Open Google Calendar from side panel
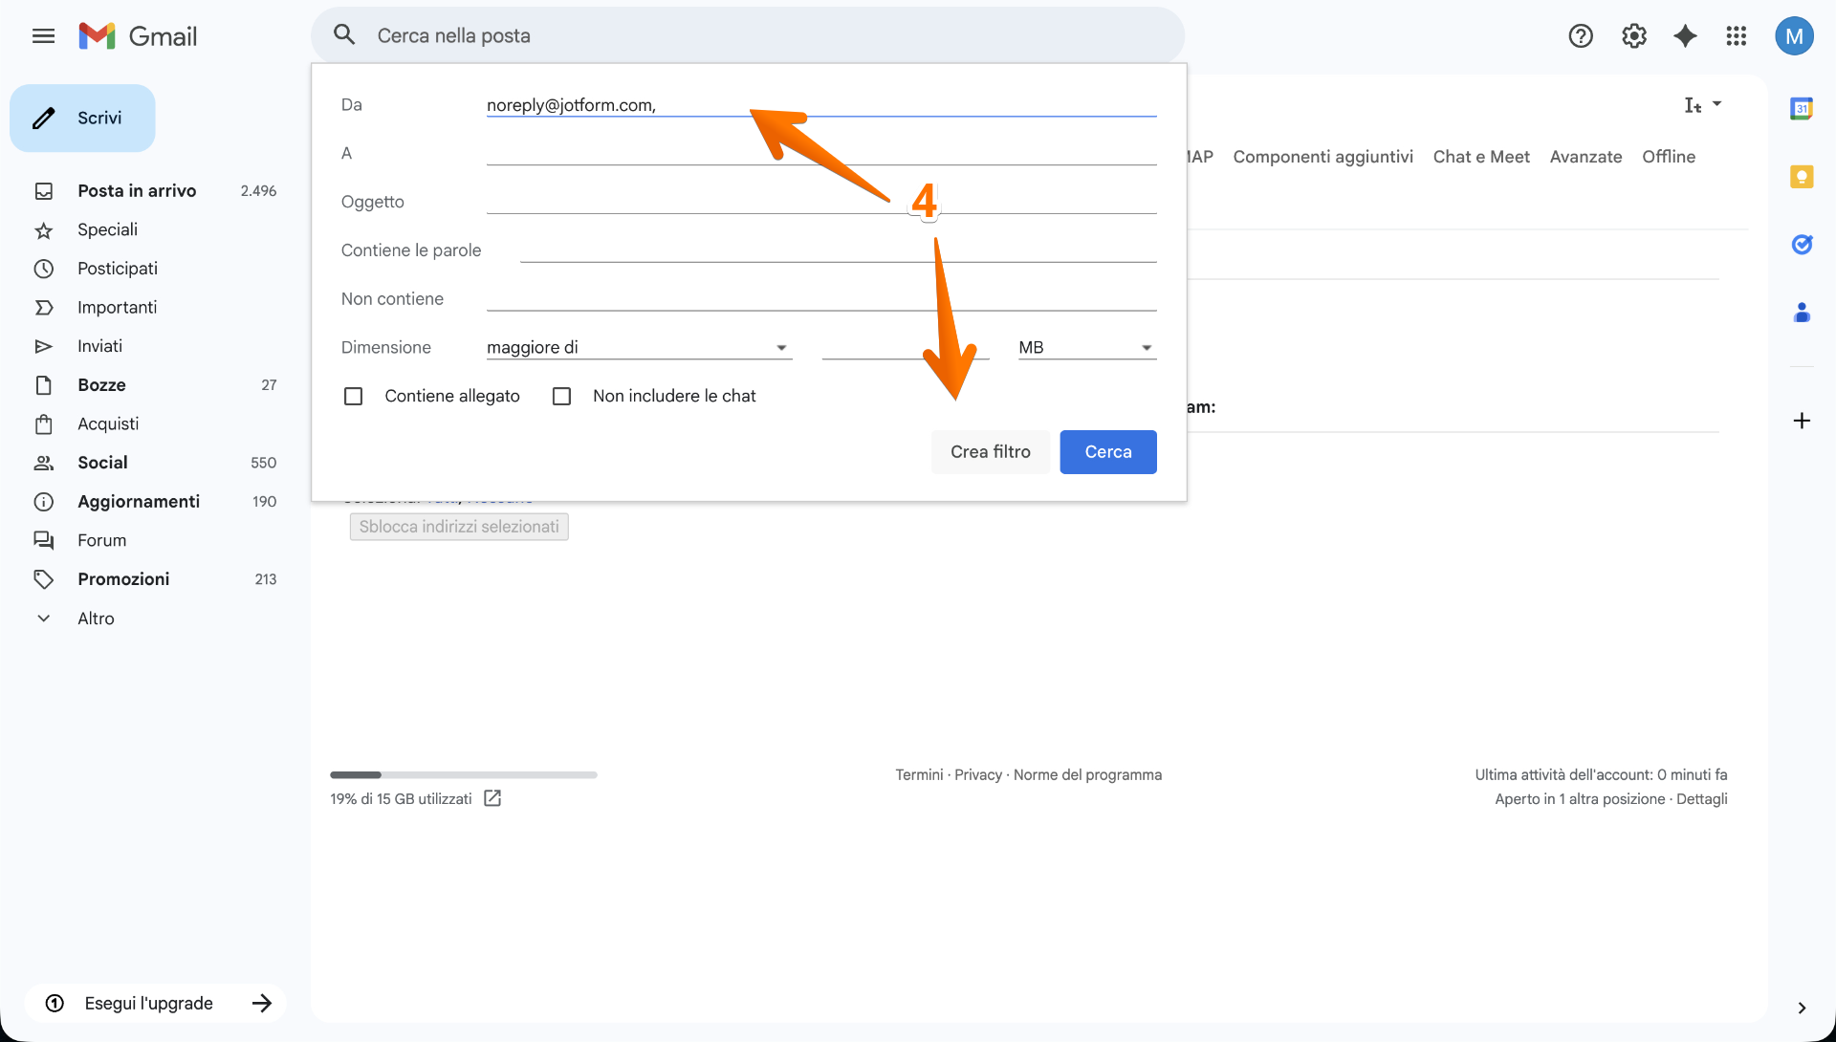The width and height of the screenshot is (1836, 1042). (x=1803, y=108)
